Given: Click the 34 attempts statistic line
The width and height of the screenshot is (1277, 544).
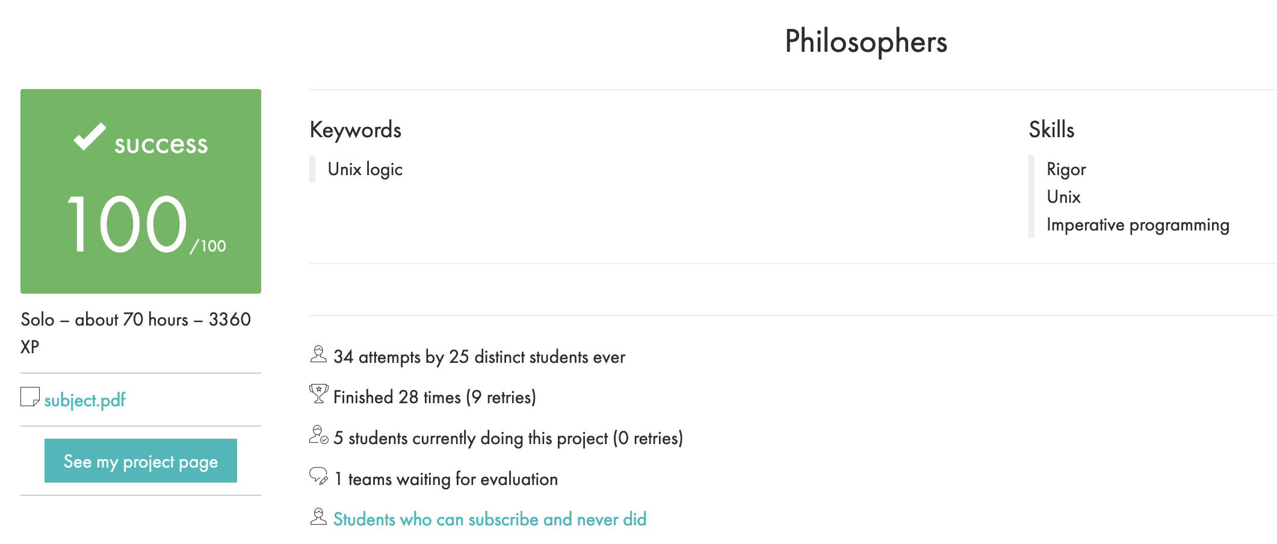Looking at the screenshot, I should pyautogui.click(x=479, y=356).
